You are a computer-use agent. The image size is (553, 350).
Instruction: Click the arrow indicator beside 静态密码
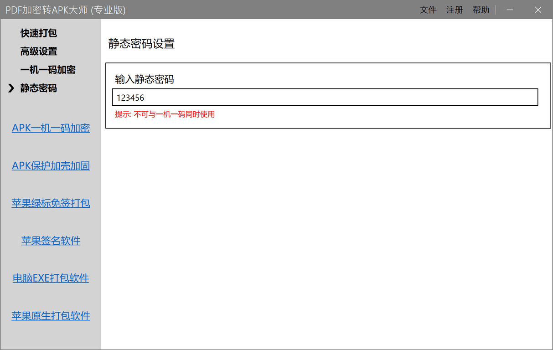(11, 88)
